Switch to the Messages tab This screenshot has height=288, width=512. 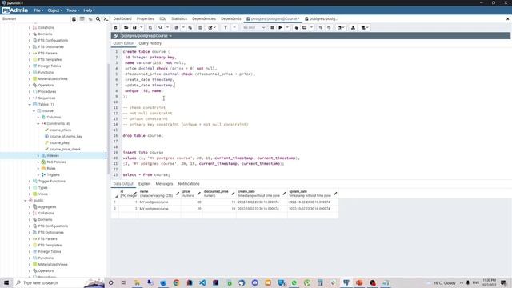[164, 184]
